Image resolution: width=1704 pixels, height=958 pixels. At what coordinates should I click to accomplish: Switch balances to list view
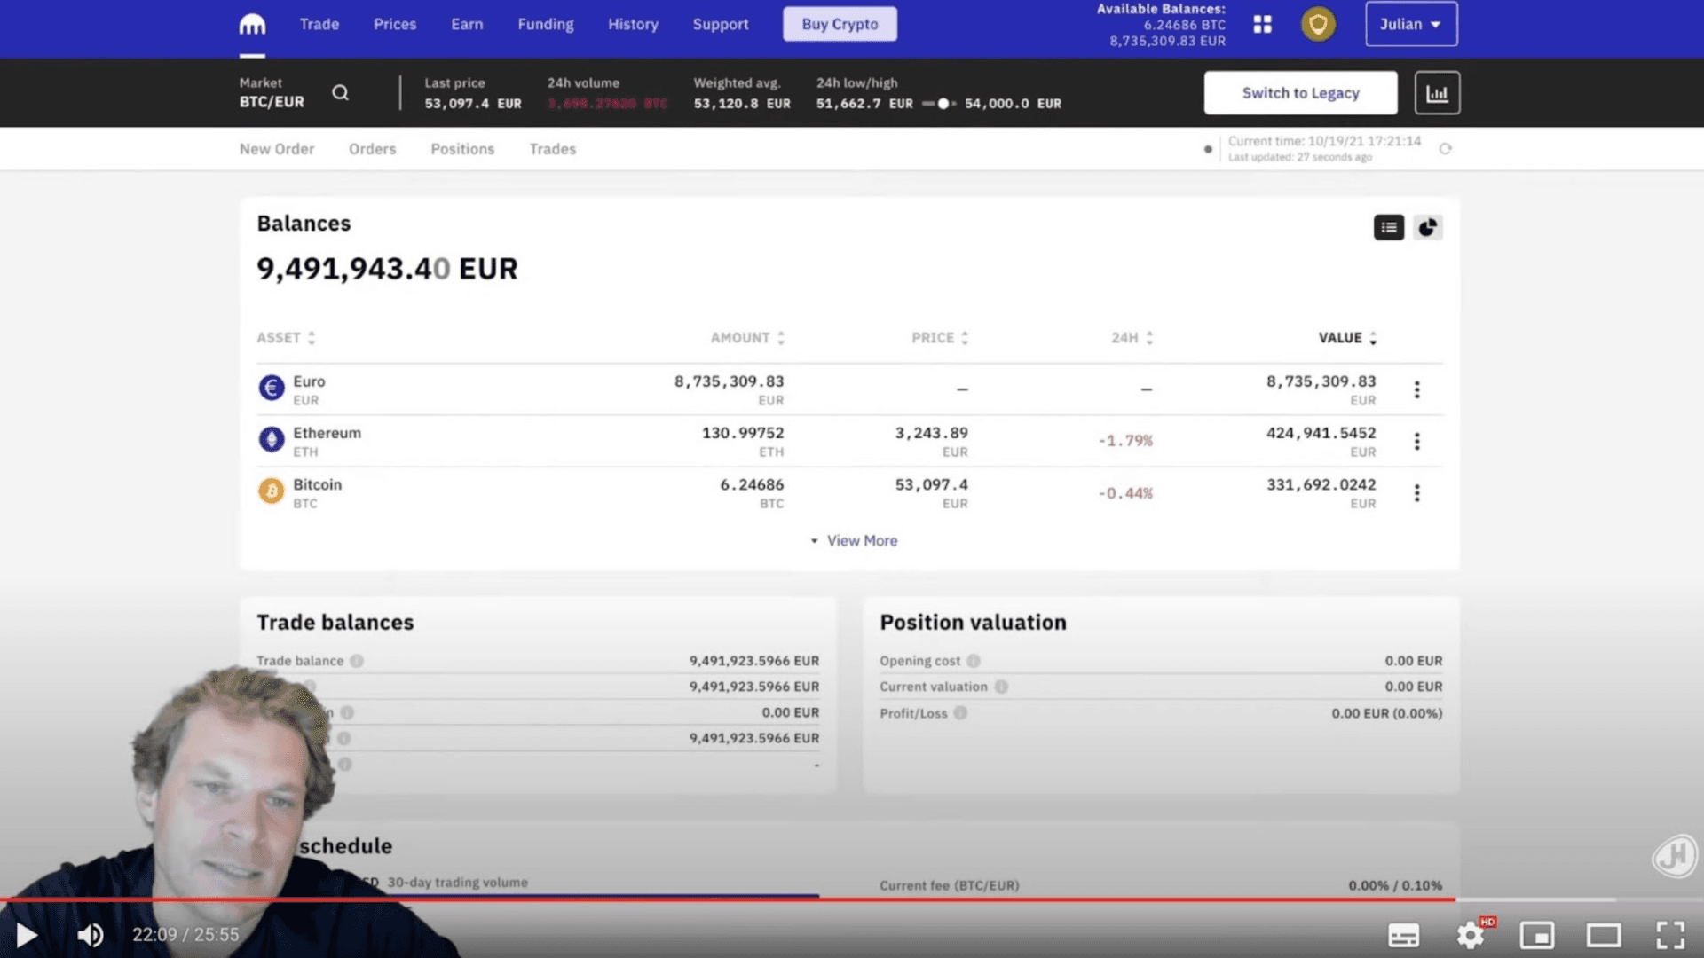coord(1388,228)
